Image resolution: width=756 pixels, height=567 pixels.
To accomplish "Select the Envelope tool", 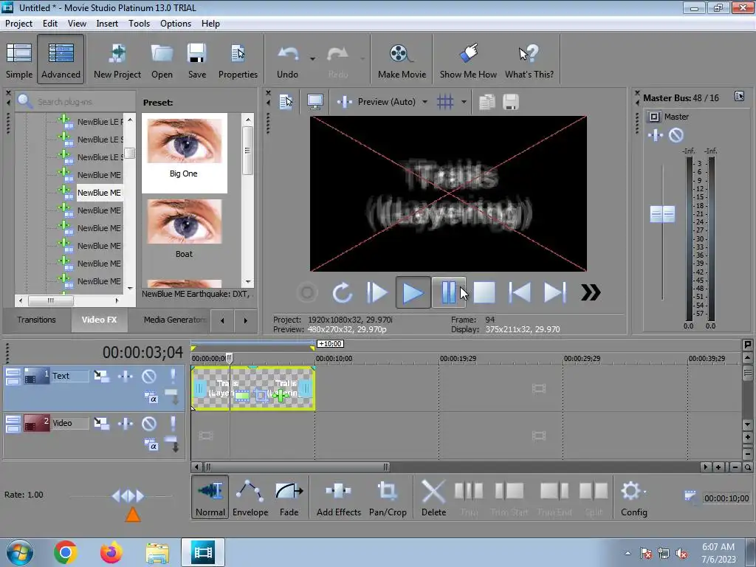I will click(250, 497).
